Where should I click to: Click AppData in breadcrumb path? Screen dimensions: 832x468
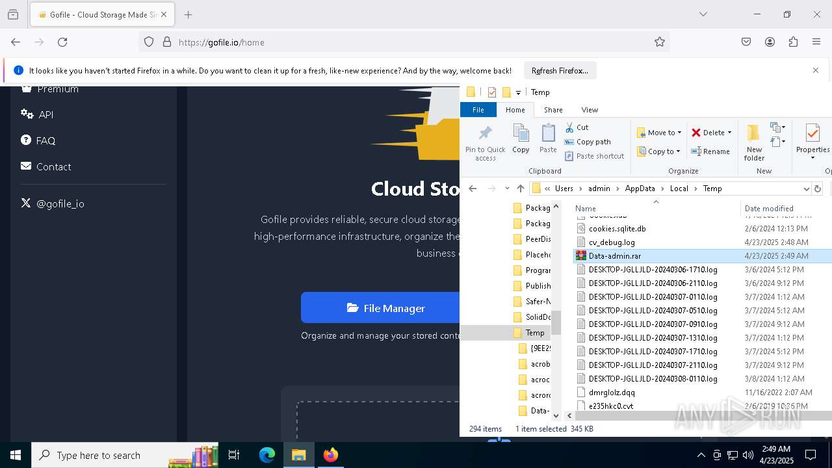(x=640, y=188)
